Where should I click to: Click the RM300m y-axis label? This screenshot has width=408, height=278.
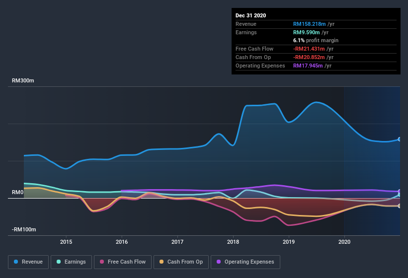[23, 80]
